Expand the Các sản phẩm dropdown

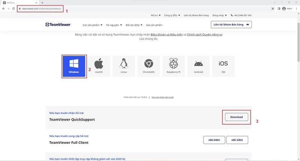(x=92, y=25)
